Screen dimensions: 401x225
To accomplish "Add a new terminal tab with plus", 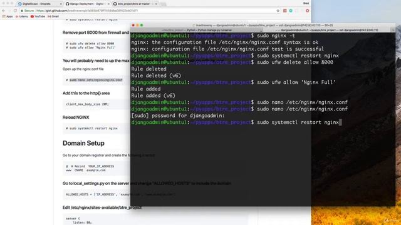I will (x=393, y=30).
